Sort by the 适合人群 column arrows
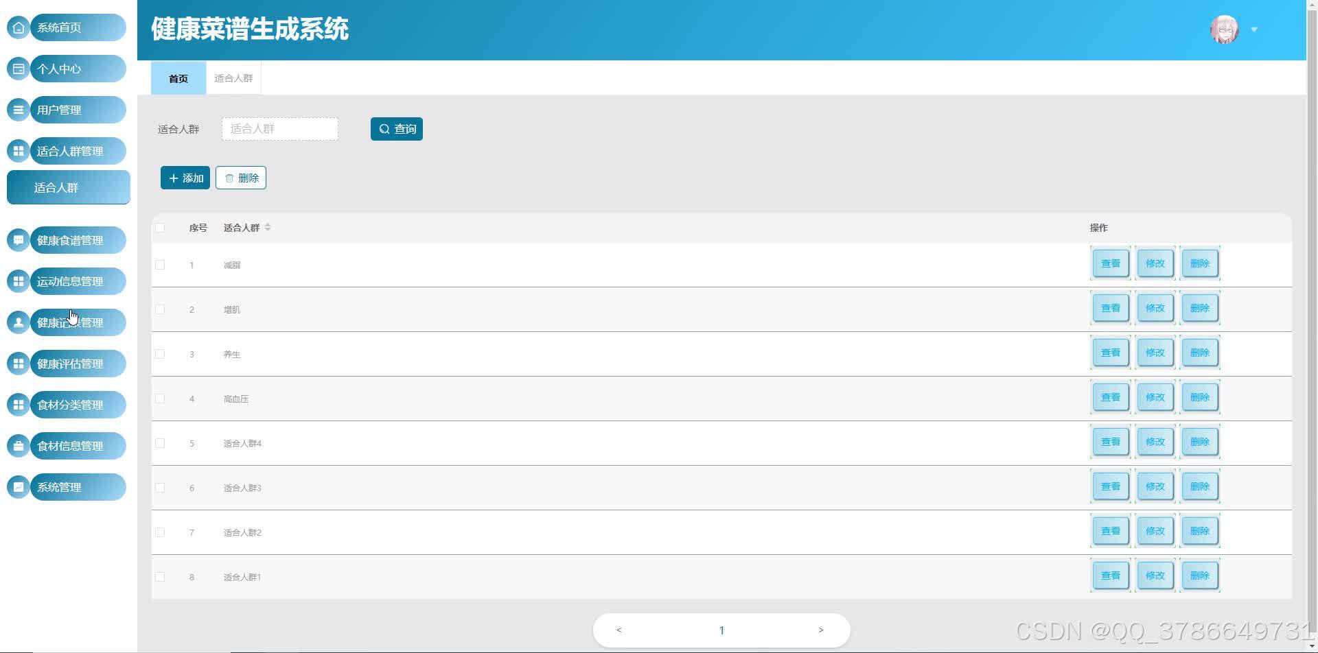 coord(268,227)
